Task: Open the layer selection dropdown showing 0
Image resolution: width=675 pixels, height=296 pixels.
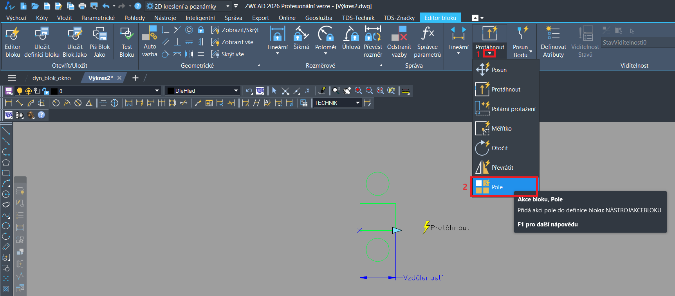Action: point(157,91)
